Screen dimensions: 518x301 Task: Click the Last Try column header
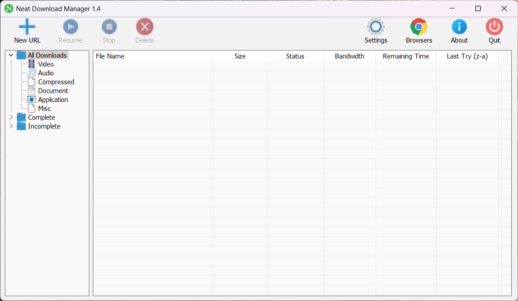(467, 56)
